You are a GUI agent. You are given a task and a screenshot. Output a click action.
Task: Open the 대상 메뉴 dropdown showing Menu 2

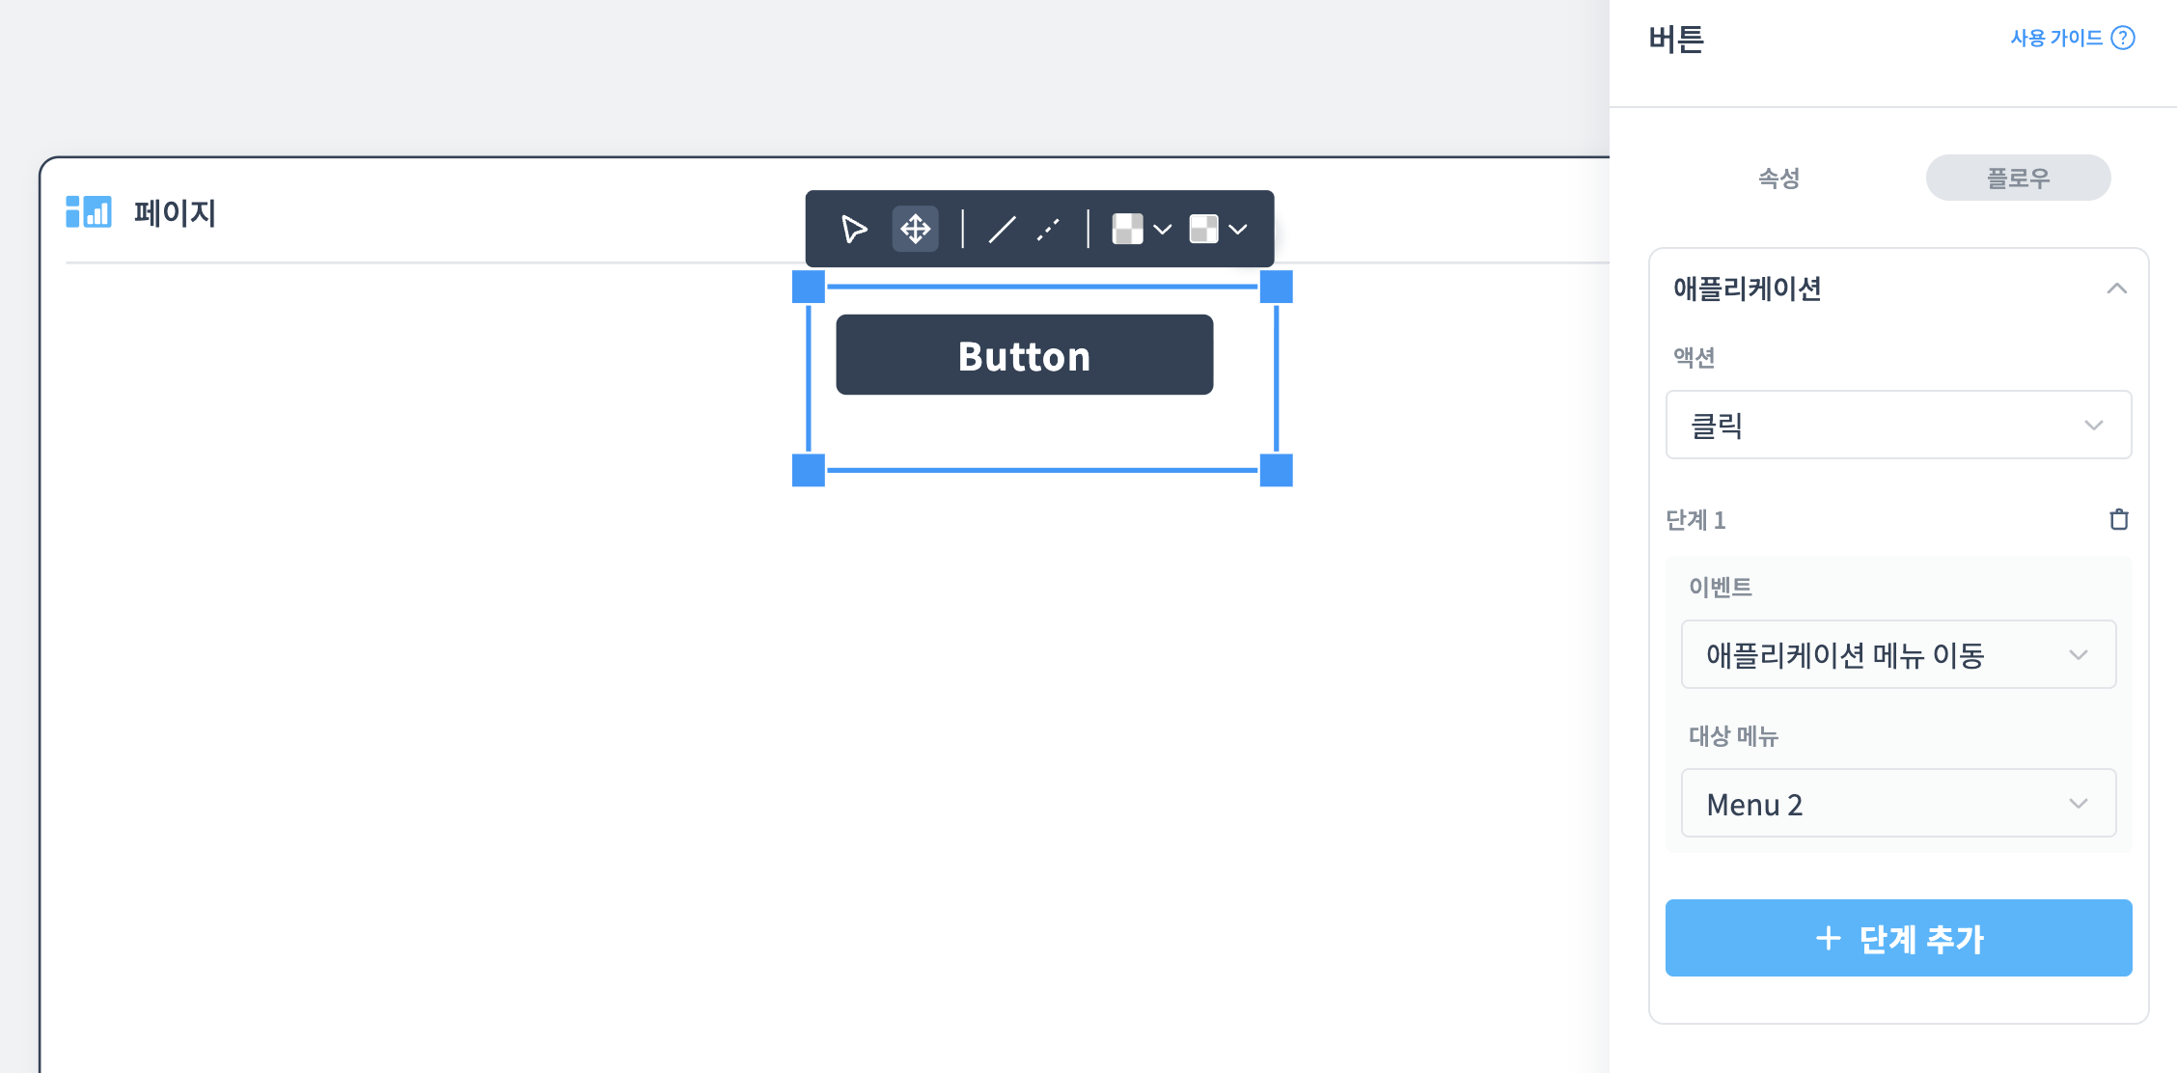1898,803
